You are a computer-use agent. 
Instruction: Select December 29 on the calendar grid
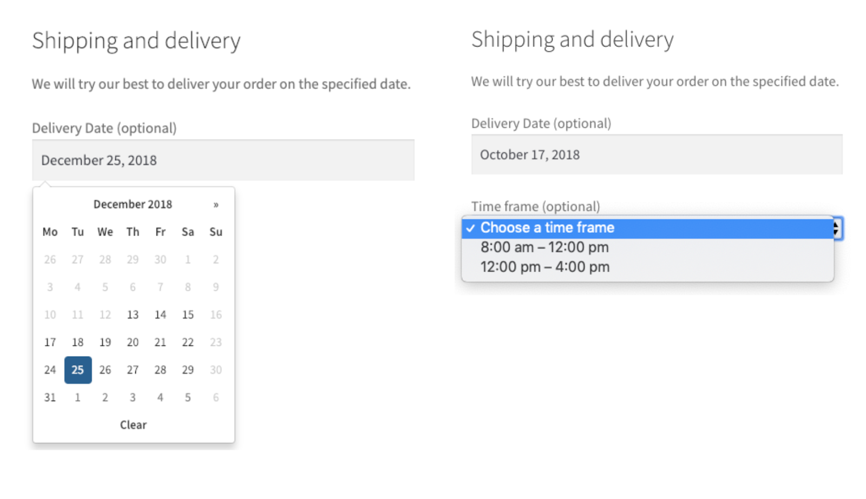pos(188,370)
